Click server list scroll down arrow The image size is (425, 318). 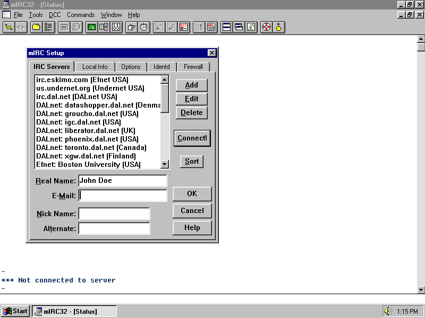(165, 164)
